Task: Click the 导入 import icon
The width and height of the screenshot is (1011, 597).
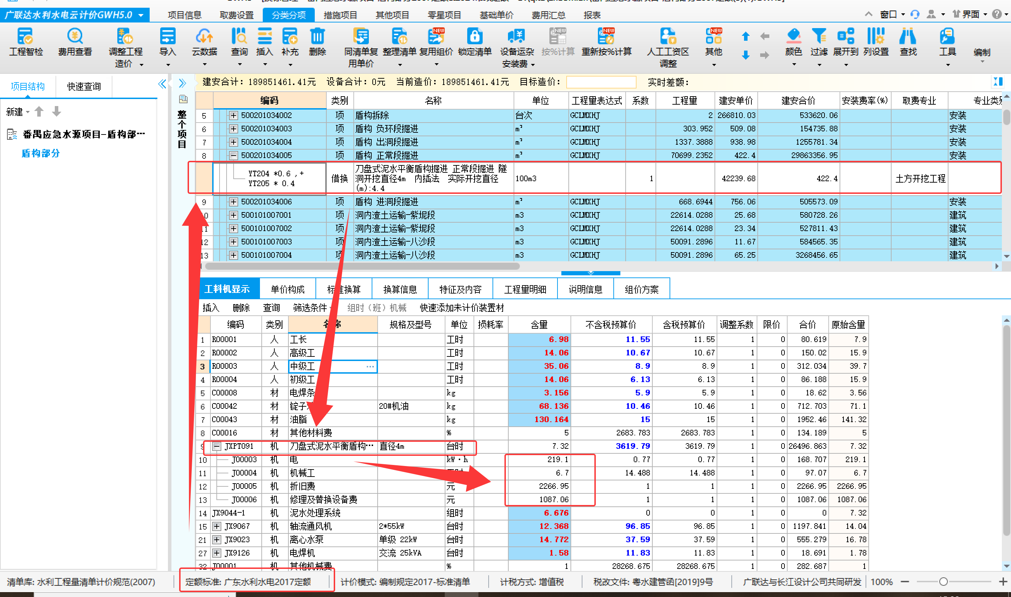Action: (168, 36)
